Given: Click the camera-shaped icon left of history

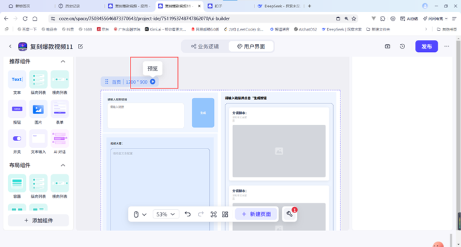Looking at the screenshot, I should point(388,47).
